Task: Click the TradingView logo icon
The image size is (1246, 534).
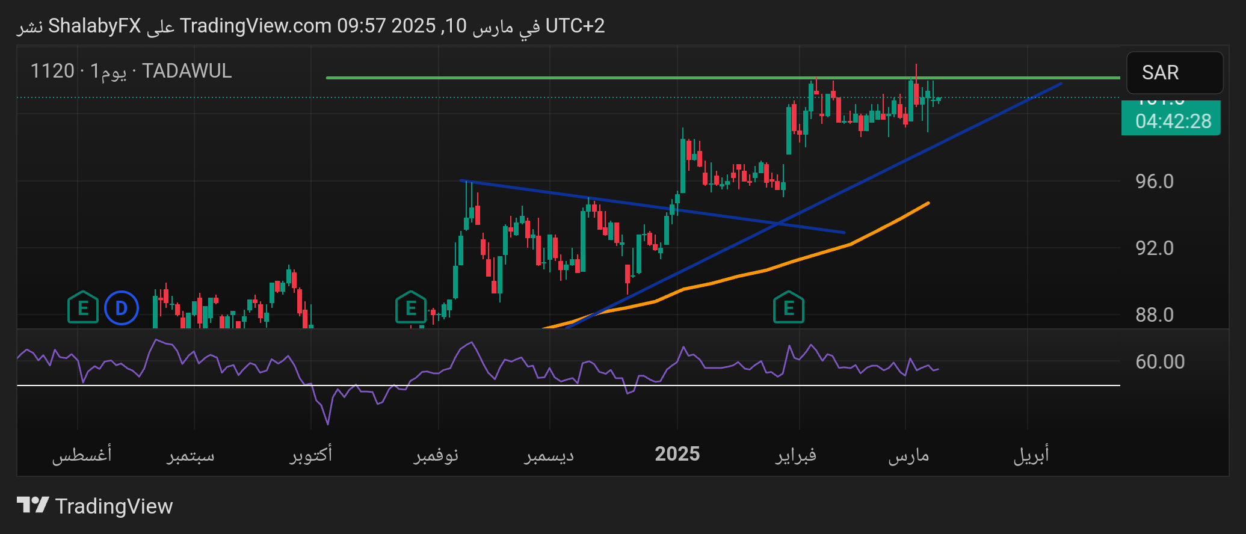Action: coord(32,505)
